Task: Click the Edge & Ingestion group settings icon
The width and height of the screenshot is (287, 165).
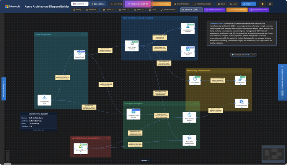Action: click(85, 34)
